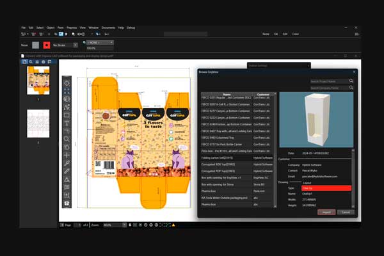Open the comments panel icon in sidebar

coord(49,61)
